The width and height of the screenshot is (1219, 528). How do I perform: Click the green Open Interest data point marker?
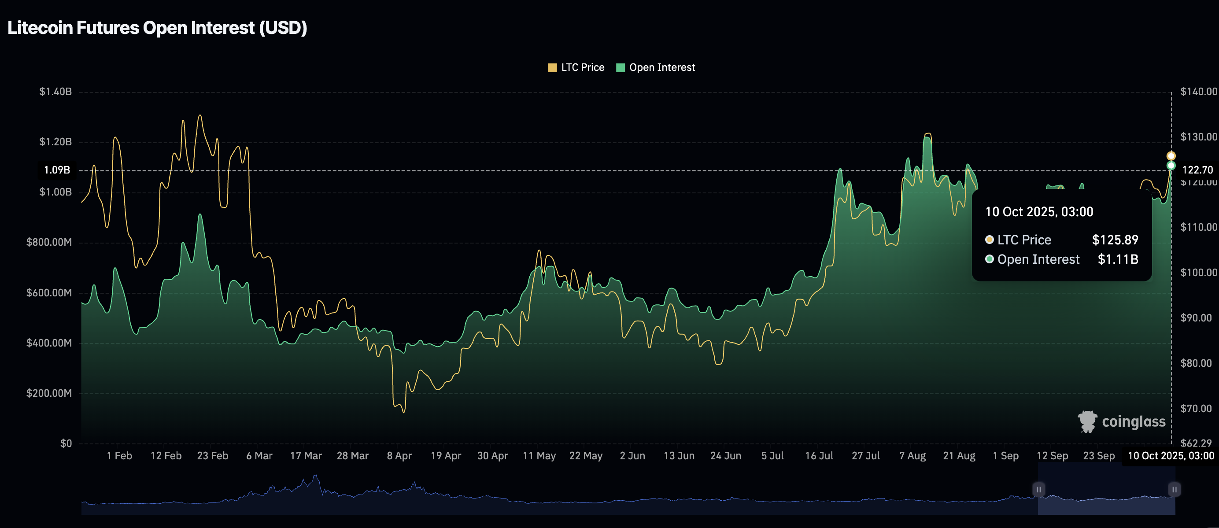[1171, 166]
